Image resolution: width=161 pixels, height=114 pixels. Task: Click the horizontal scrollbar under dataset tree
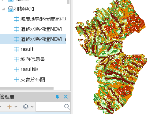[27, 88]
